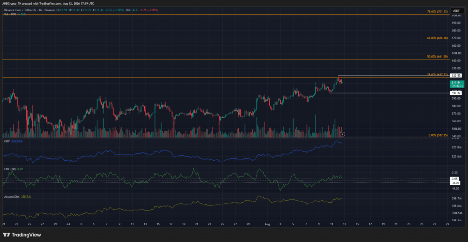Click the 61.80% (666.10) Fibonacci label
This screenshot has width=468, height=242.
[x=438, y=38]
